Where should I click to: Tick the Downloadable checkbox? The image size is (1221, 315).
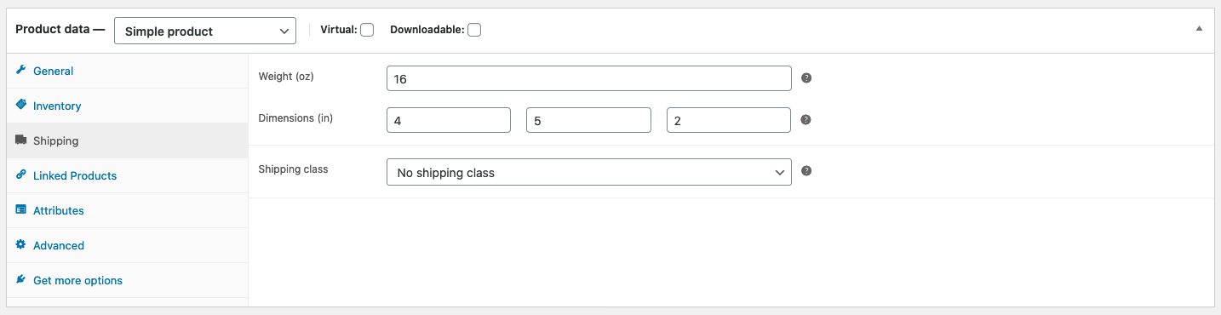[x=474, y=30]
